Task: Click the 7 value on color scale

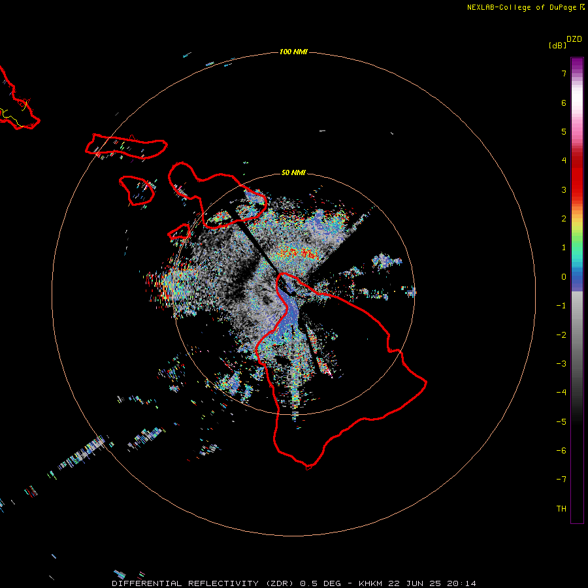Action: (x=564, y=73)
